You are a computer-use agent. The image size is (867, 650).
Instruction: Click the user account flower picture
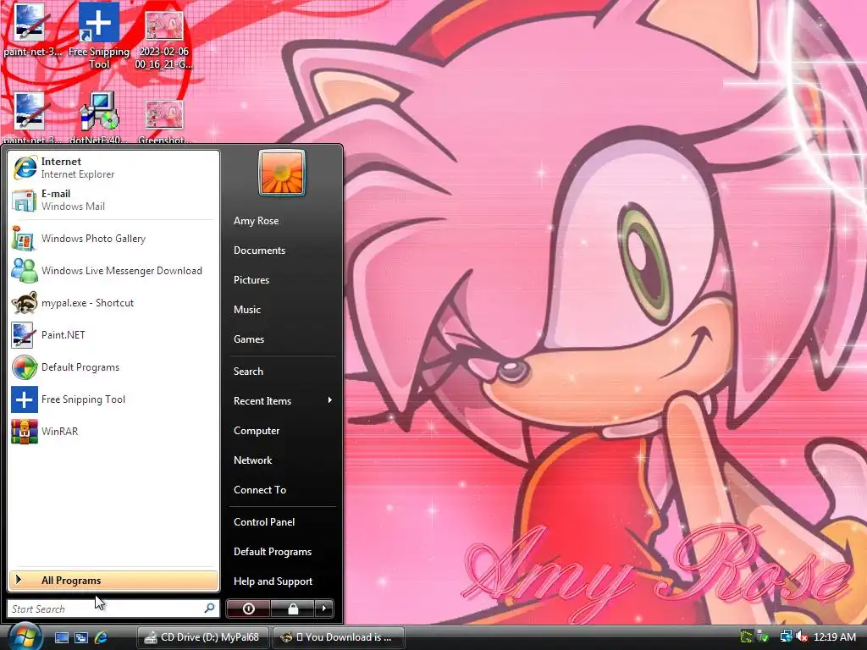point(281,173)
